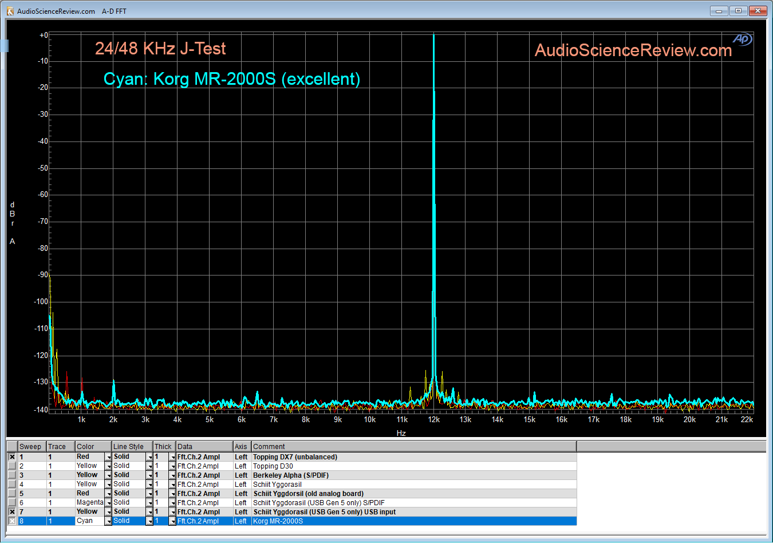Click the dBr A y-axis label
The image size is (773, 543).
tap(12, 223)
